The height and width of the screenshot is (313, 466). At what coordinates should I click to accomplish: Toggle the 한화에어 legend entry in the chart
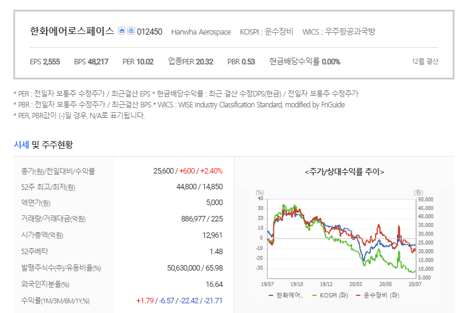[285, 295]
